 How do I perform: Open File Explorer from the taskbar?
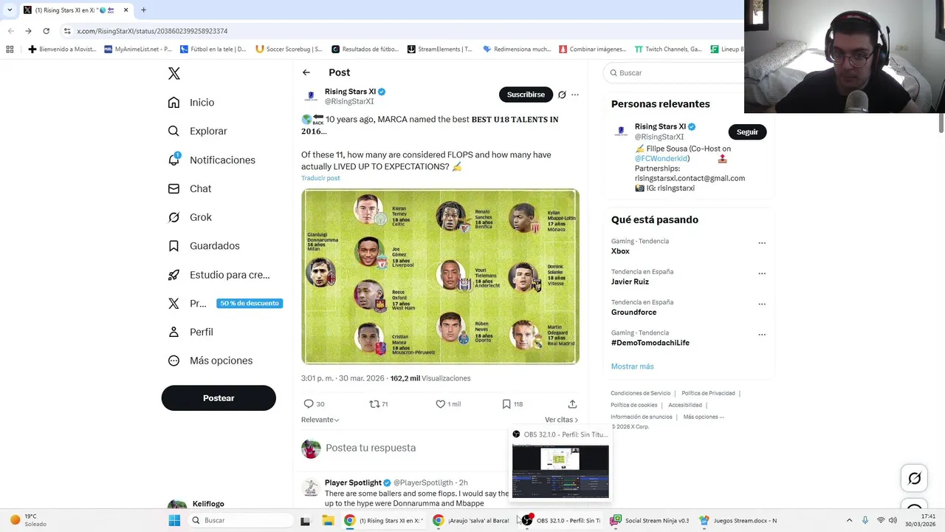coord(328,520)
